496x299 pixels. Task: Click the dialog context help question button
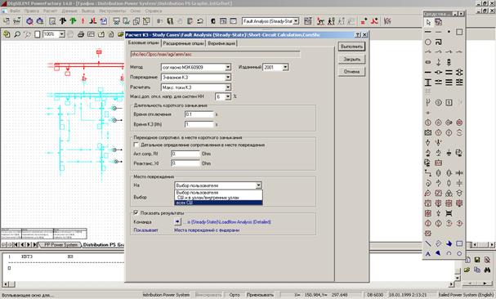tap(358, 35)
